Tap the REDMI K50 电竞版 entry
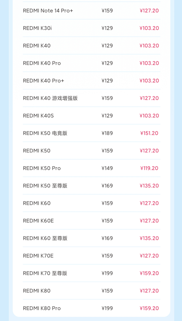 pyautogui.click(x=45, y=133)
